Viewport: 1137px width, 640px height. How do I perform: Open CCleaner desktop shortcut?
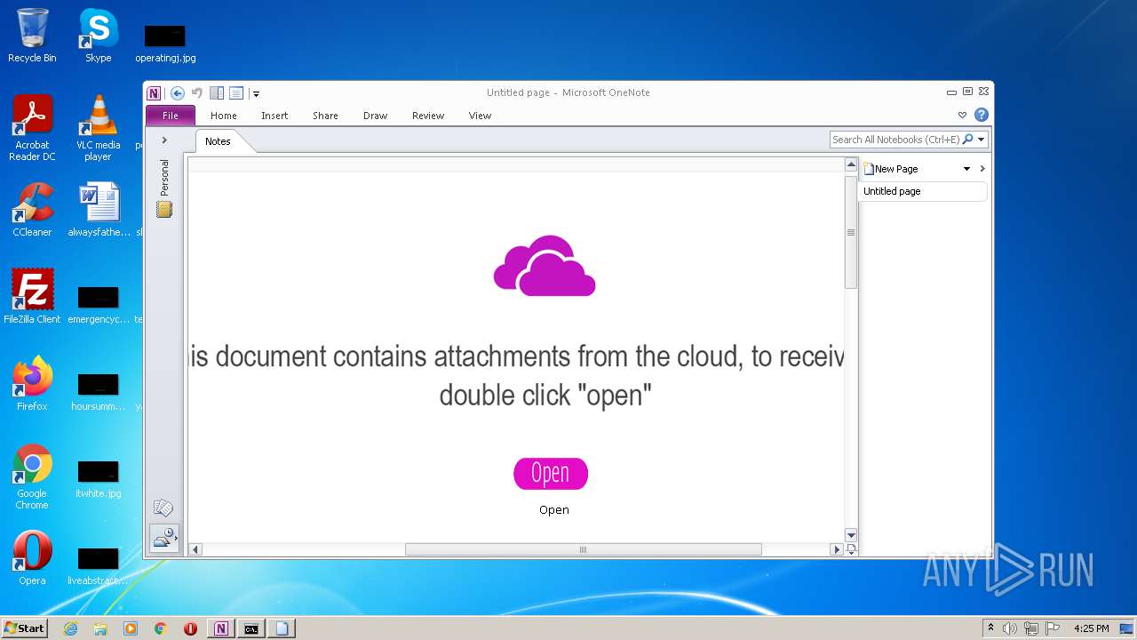coord(32,210)
